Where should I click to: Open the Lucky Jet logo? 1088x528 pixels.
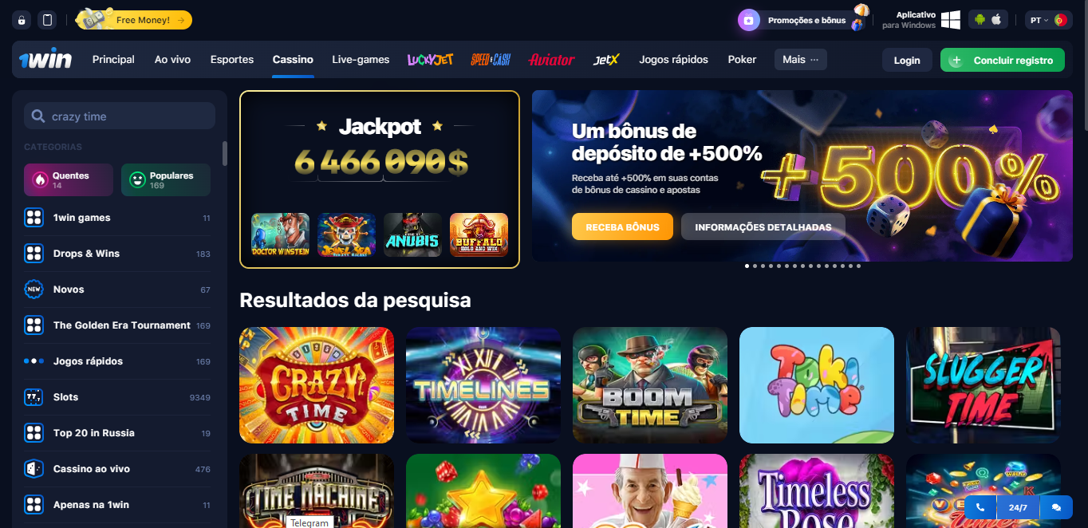[430, 60]
